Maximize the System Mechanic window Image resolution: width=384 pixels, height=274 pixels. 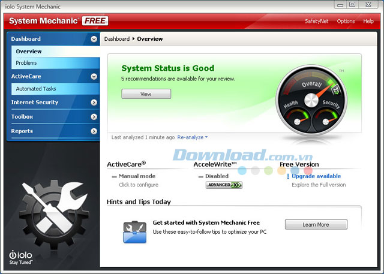click(x=352, y=4)
